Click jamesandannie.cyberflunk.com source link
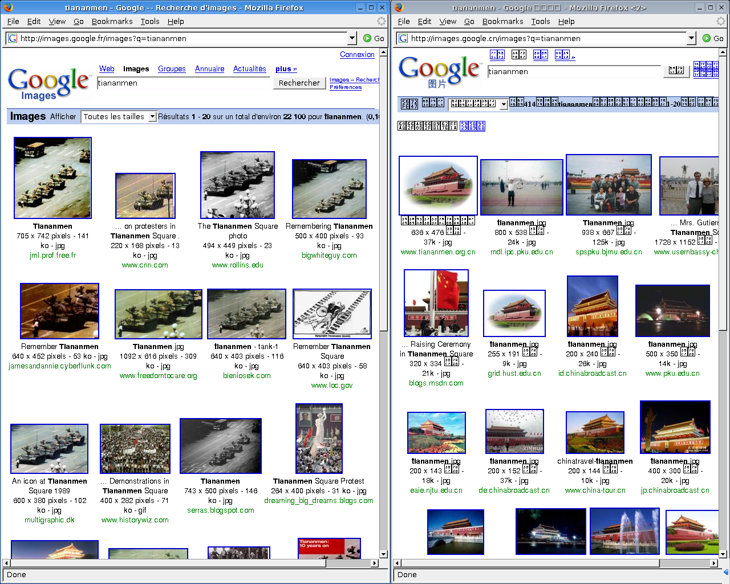 60,366
